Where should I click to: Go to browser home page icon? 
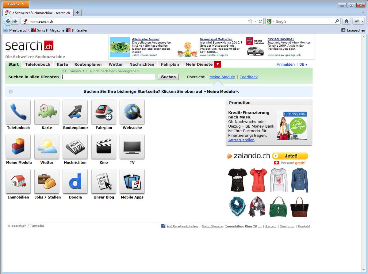tap(347, 21)
